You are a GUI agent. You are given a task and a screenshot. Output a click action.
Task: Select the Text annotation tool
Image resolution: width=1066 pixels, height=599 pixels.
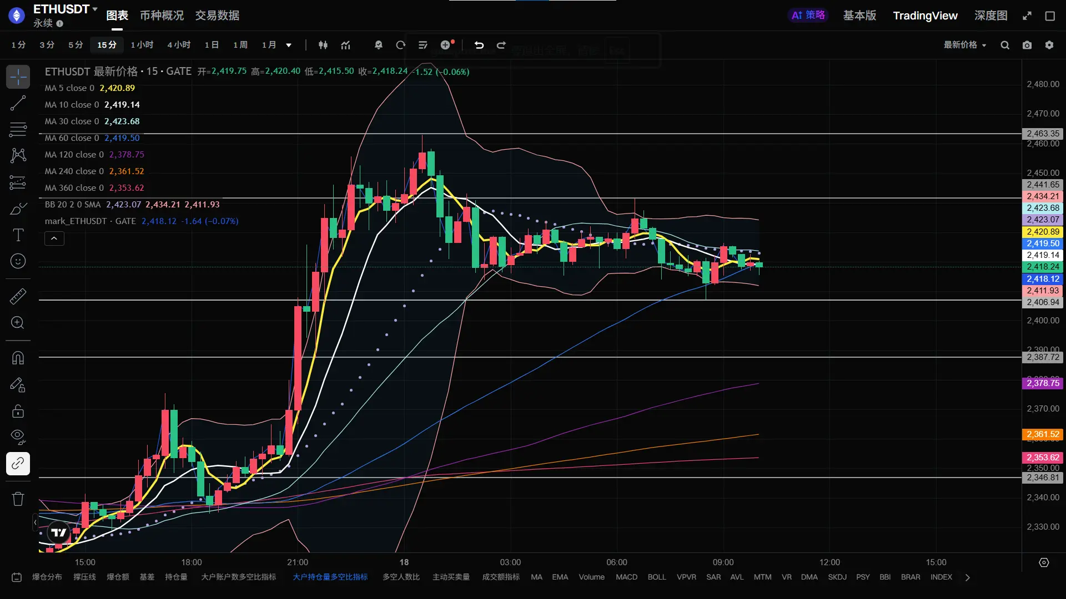(x=18, y=235)
